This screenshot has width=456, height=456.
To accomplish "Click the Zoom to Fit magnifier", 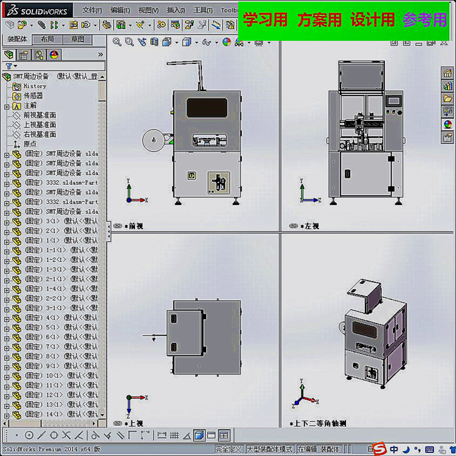I will (x=117, y=42).
